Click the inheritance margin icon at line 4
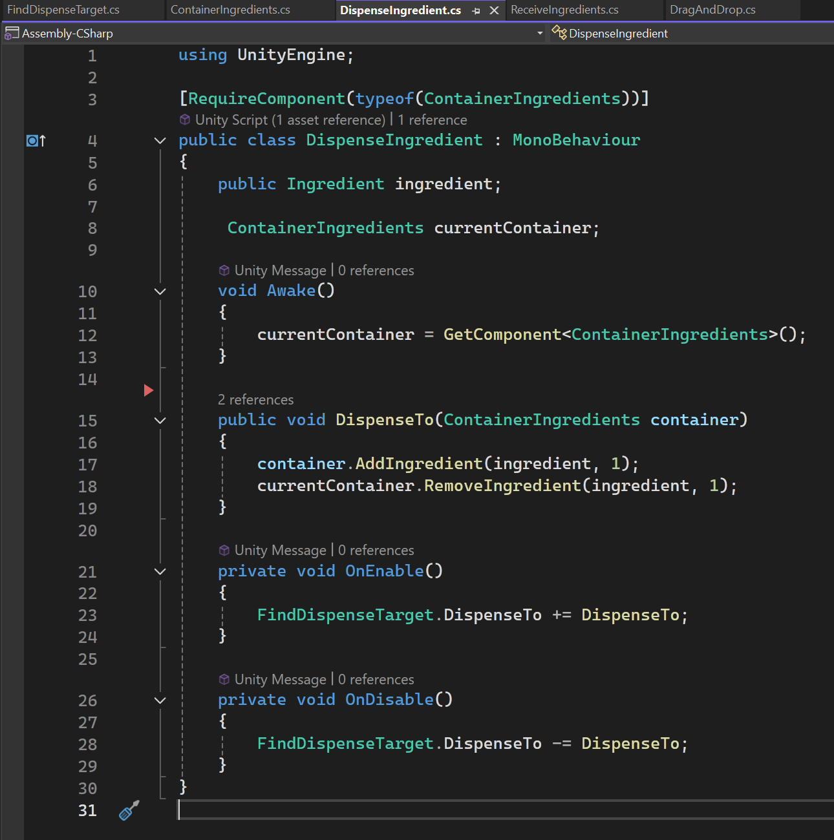Image resolution: width=834 pixels, height=840 pixels. click(36, 140)
